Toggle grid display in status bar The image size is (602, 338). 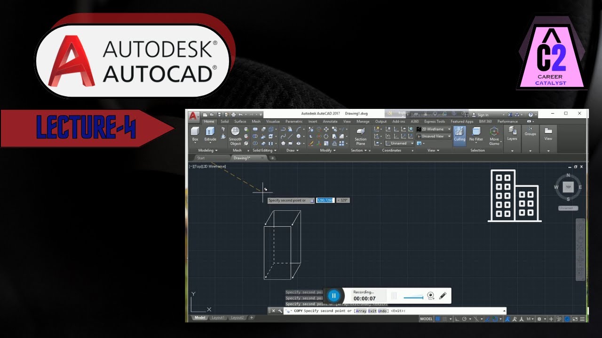[437, 319]
